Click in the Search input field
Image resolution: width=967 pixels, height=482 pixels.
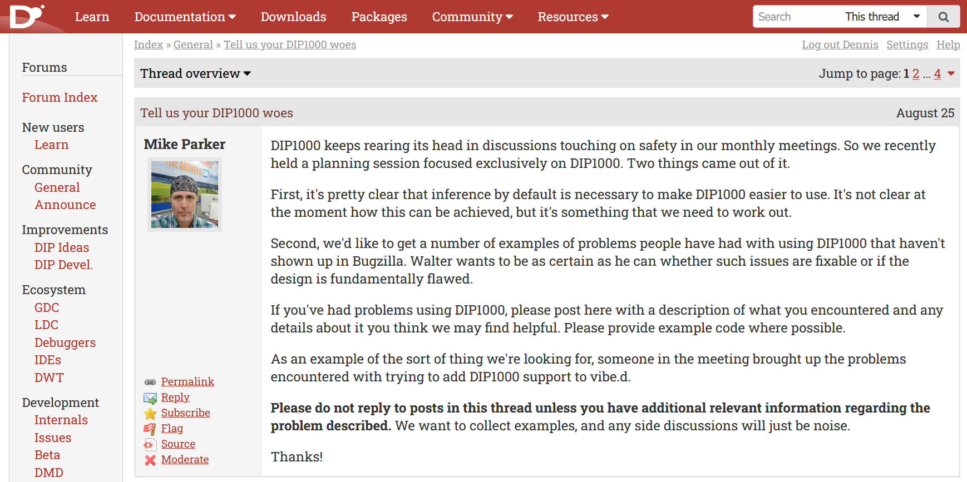click(797, 17)
